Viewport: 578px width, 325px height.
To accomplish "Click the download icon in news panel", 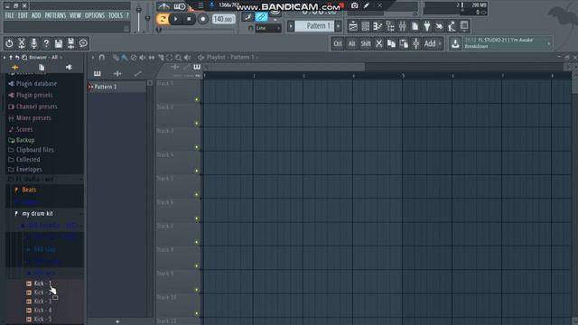I will [x=455, y=44].
